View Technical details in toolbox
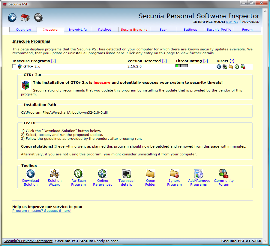The image size is (270, 246). [126, 174]
